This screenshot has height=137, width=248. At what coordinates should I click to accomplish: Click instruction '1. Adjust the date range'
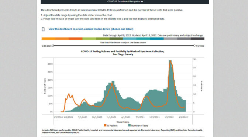click(77, 15)
